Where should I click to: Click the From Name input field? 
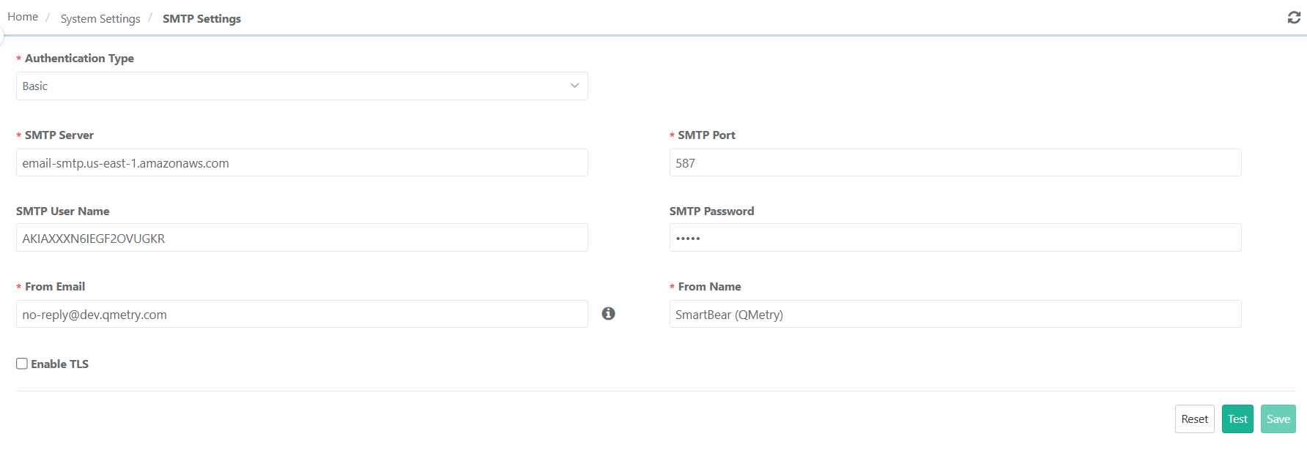(x=955, y=314)
